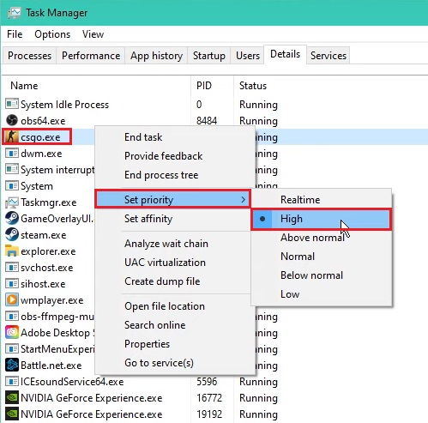This screenshot has height=423, width=428.
Task: Switch to the Performance tab
Action: (x=91, y=56)
